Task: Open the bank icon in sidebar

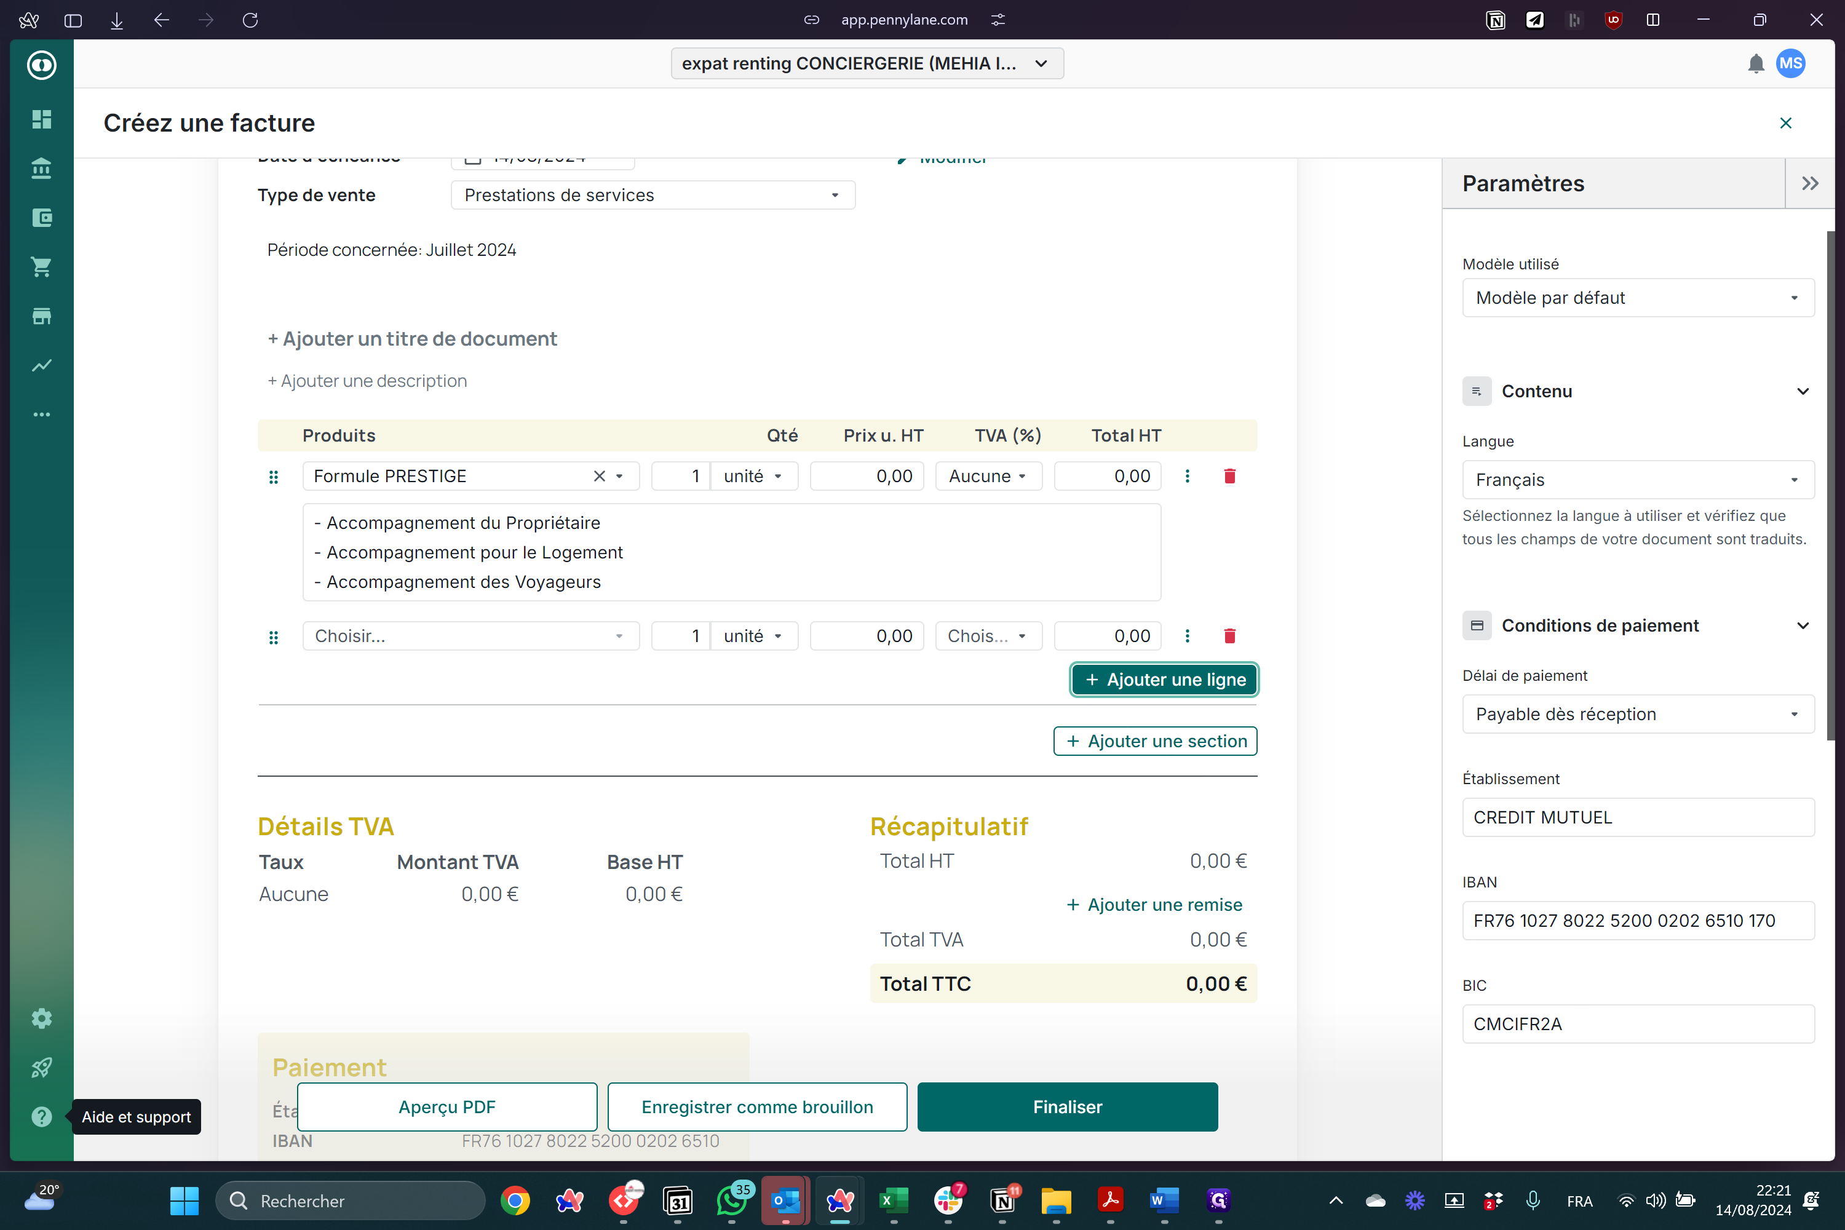Action: (x=42, y=169)
